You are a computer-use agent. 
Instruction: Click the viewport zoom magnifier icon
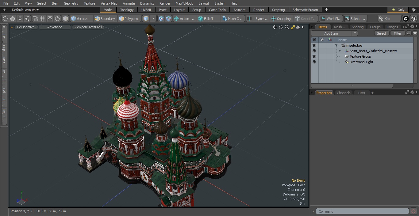[x=287, y=27]
